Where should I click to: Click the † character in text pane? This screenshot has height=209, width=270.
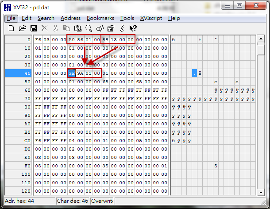(200, 39)
